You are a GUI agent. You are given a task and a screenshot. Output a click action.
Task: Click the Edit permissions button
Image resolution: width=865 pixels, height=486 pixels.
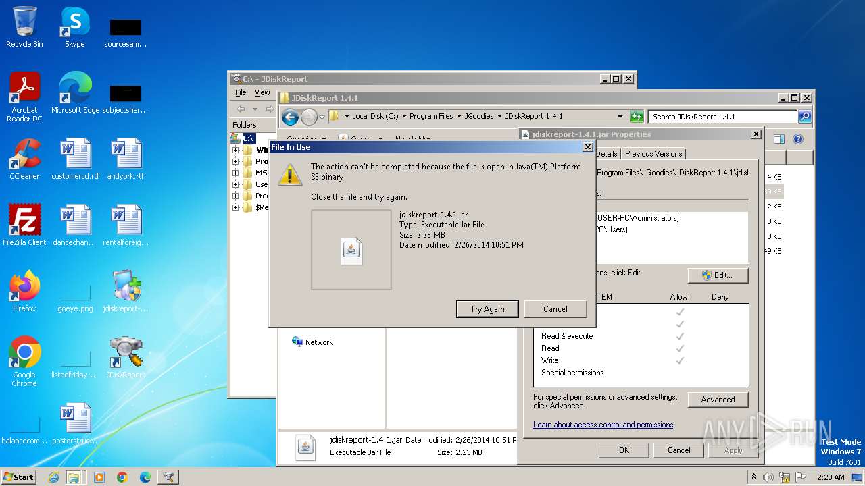pyautogui.click(x=718, y=275)
